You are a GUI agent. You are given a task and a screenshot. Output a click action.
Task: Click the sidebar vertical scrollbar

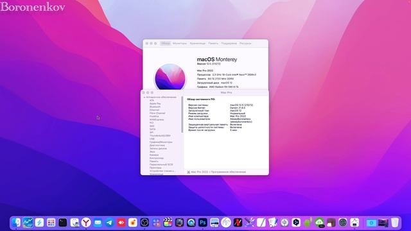pos(182,114)
